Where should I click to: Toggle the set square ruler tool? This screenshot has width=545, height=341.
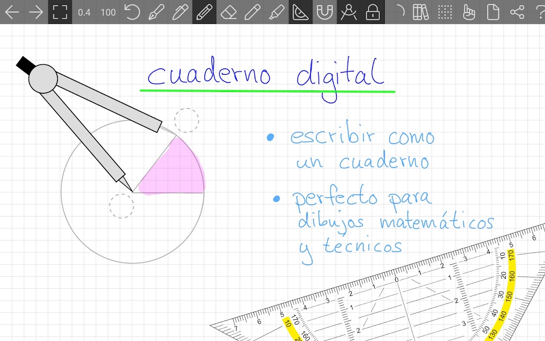(301, 12)
